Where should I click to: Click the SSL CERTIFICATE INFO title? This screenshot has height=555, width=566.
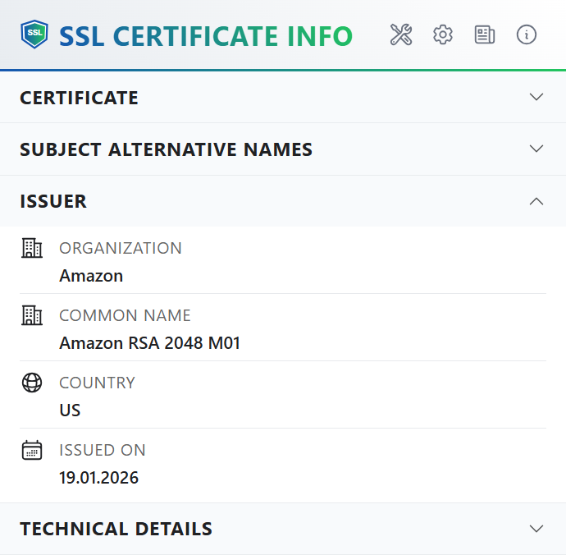[x=206, y=36]
